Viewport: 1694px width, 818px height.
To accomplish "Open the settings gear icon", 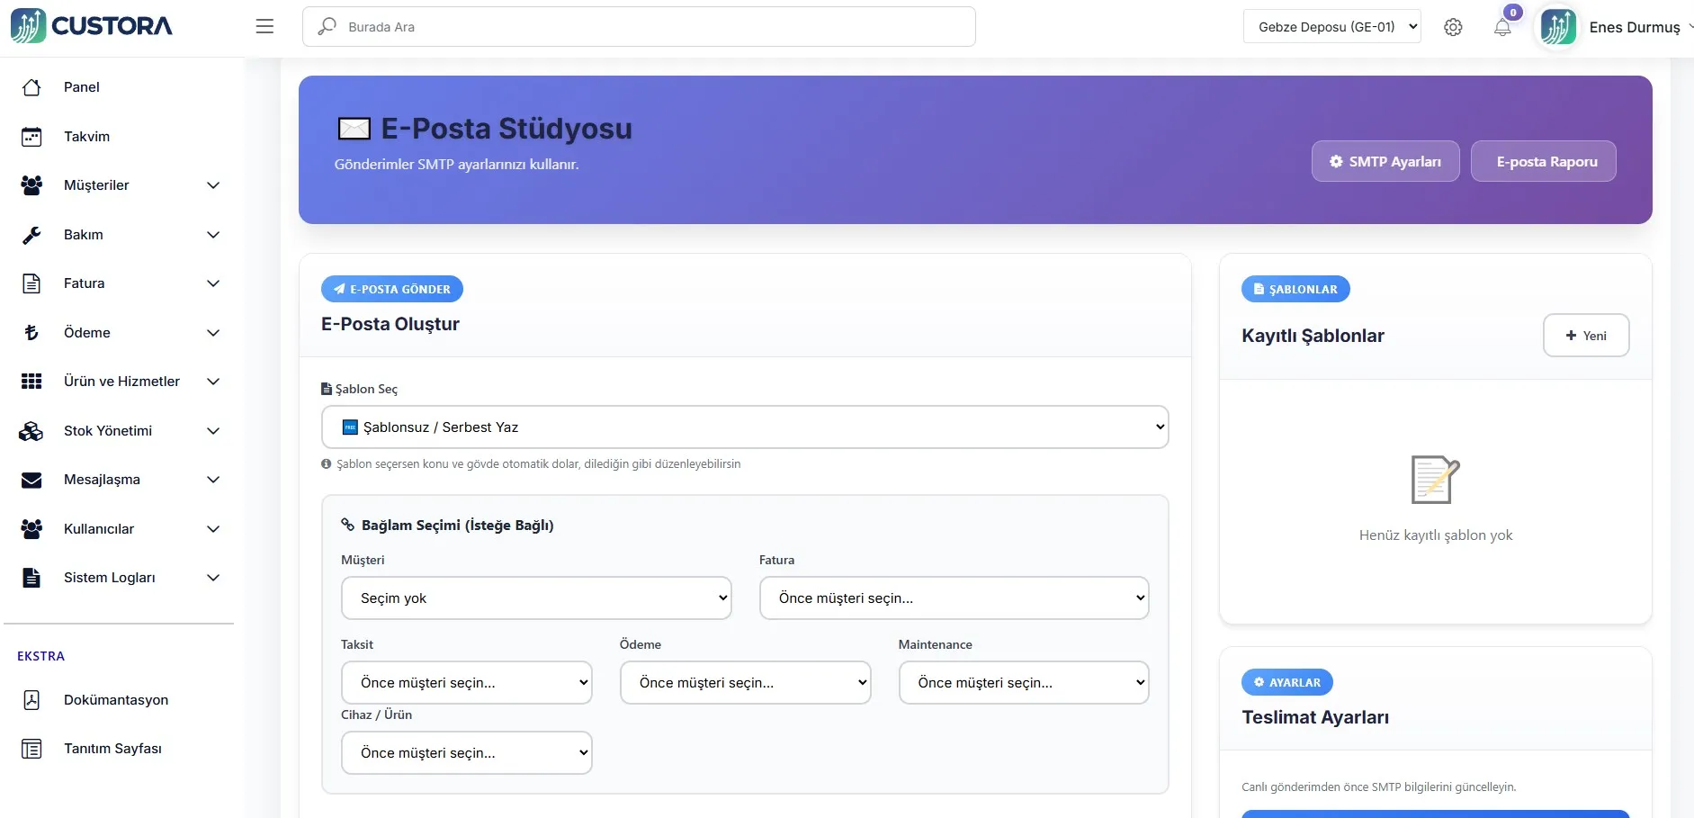I will [1453, 27].
